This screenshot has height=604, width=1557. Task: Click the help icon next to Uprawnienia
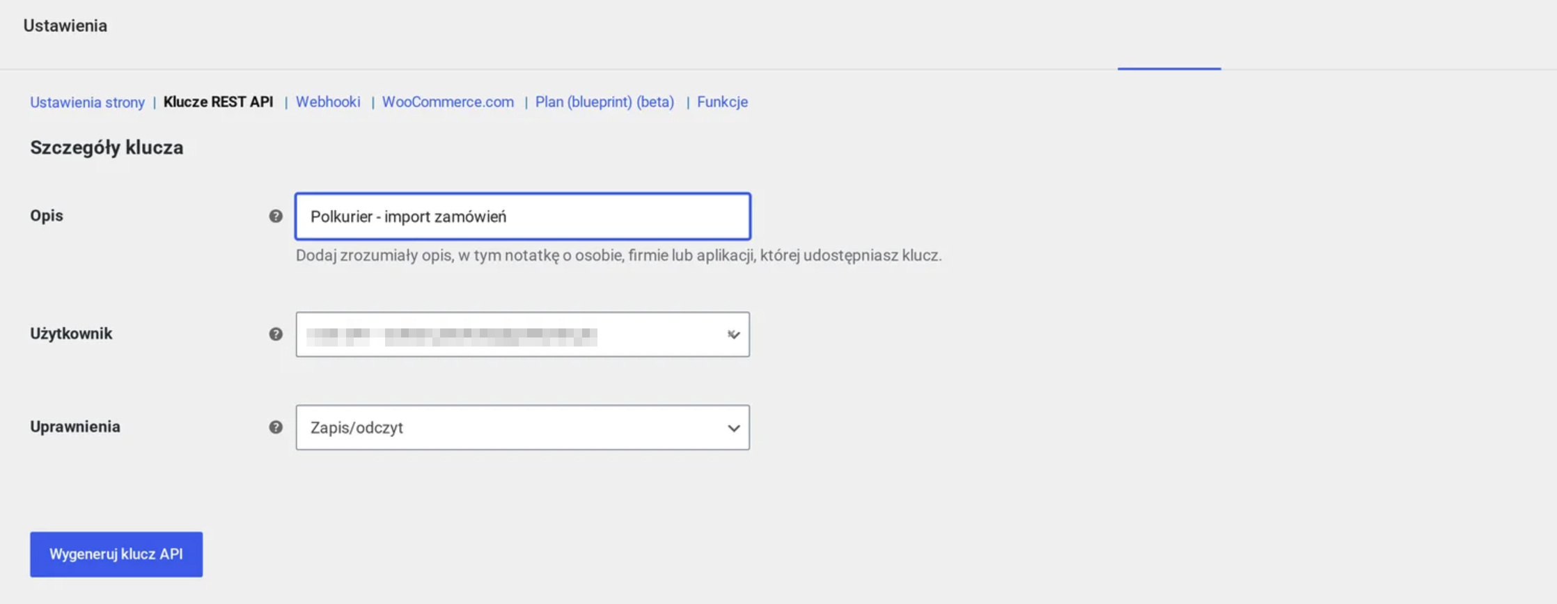(x=276, y=427)
